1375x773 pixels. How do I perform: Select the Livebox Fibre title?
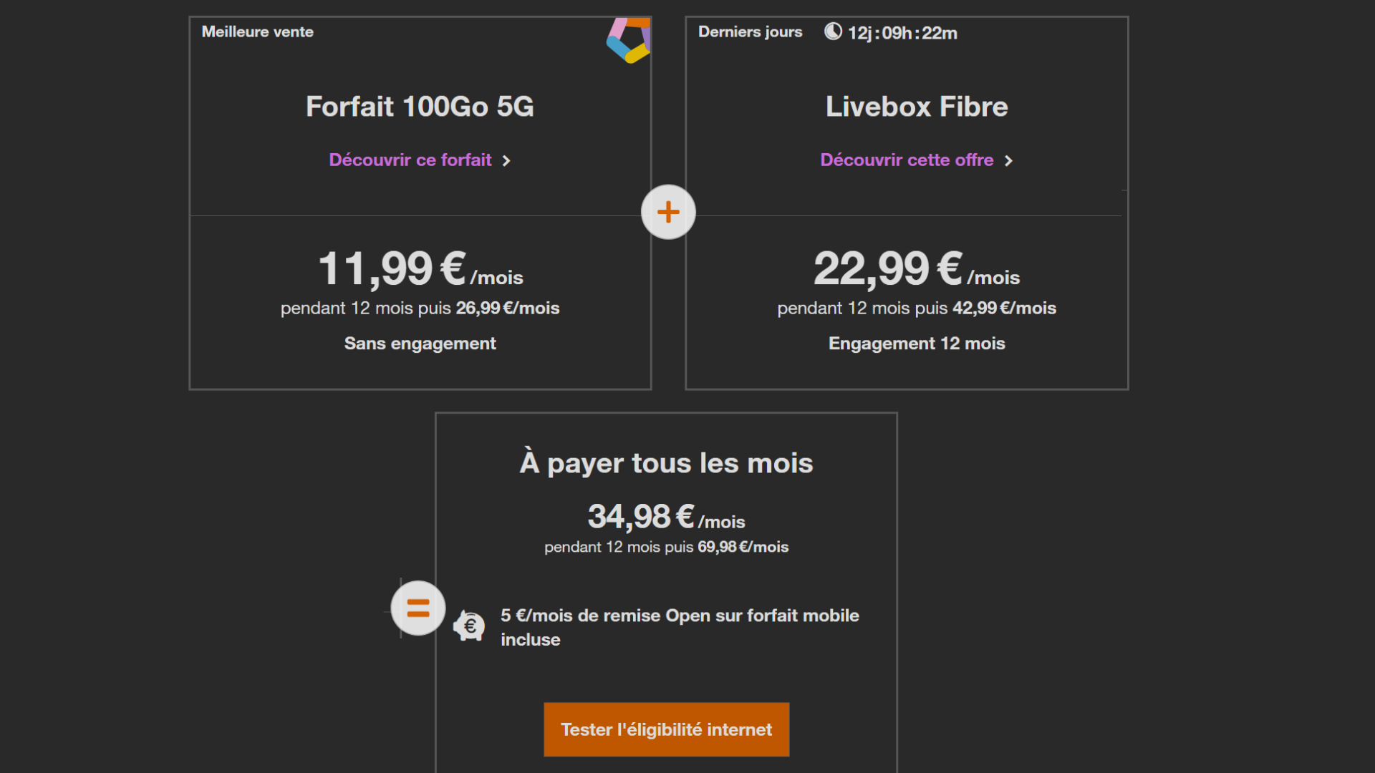917,107
